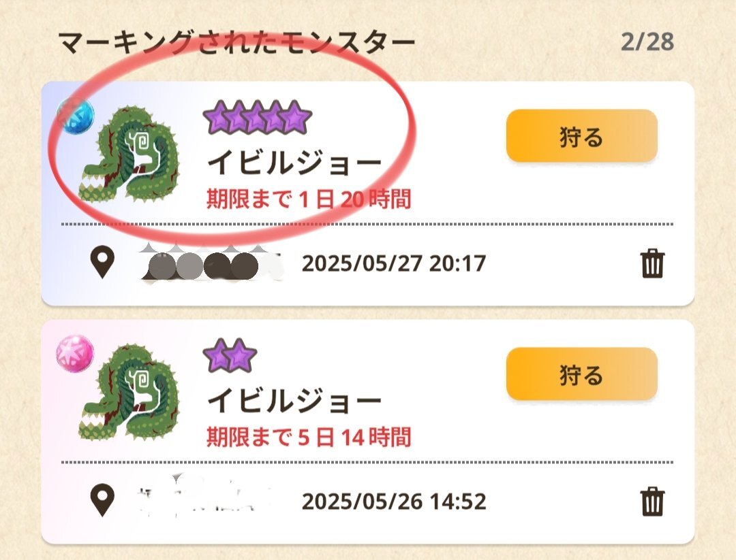Tap the 2025/05/26 14:52 timestamp

[394, 501]
